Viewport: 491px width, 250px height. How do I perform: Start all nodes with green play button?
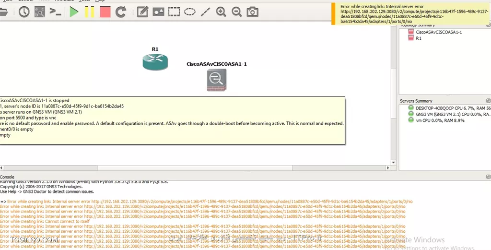[74, 12]
